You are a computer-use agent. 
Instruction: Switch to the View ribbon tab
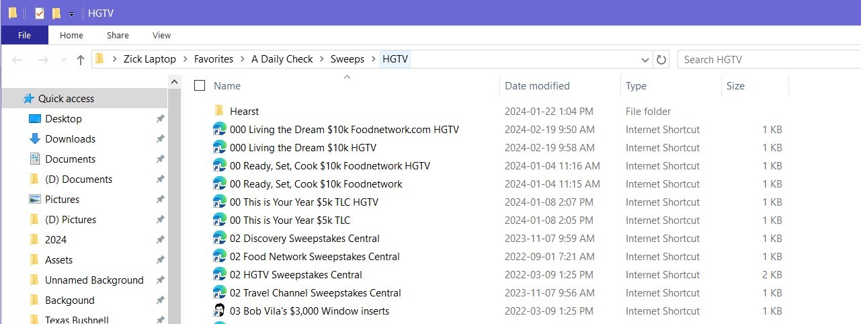pos(161,35)
